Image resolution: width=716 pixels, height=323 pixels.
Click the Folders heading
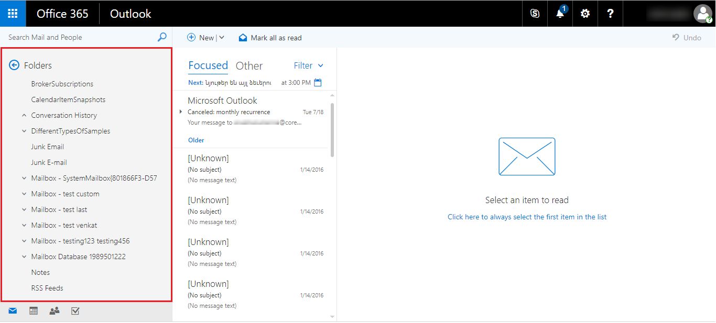pos(38,65)
